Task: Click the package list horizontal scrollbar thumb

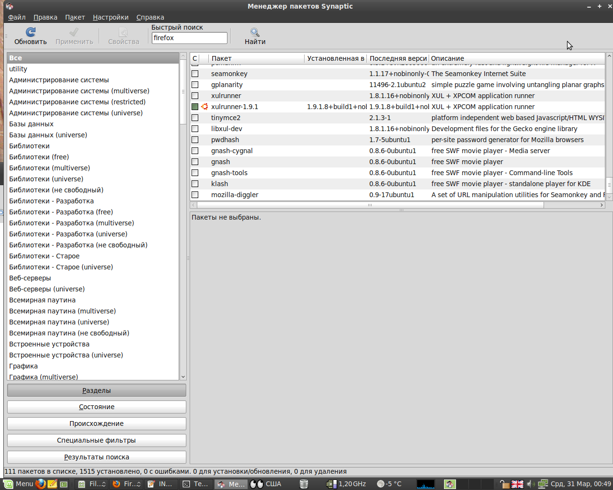Action: click(370, 205)
